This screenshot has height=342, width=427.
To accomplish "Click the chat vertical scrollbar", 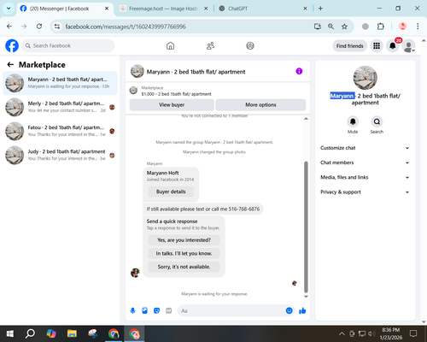I will 306,227.
